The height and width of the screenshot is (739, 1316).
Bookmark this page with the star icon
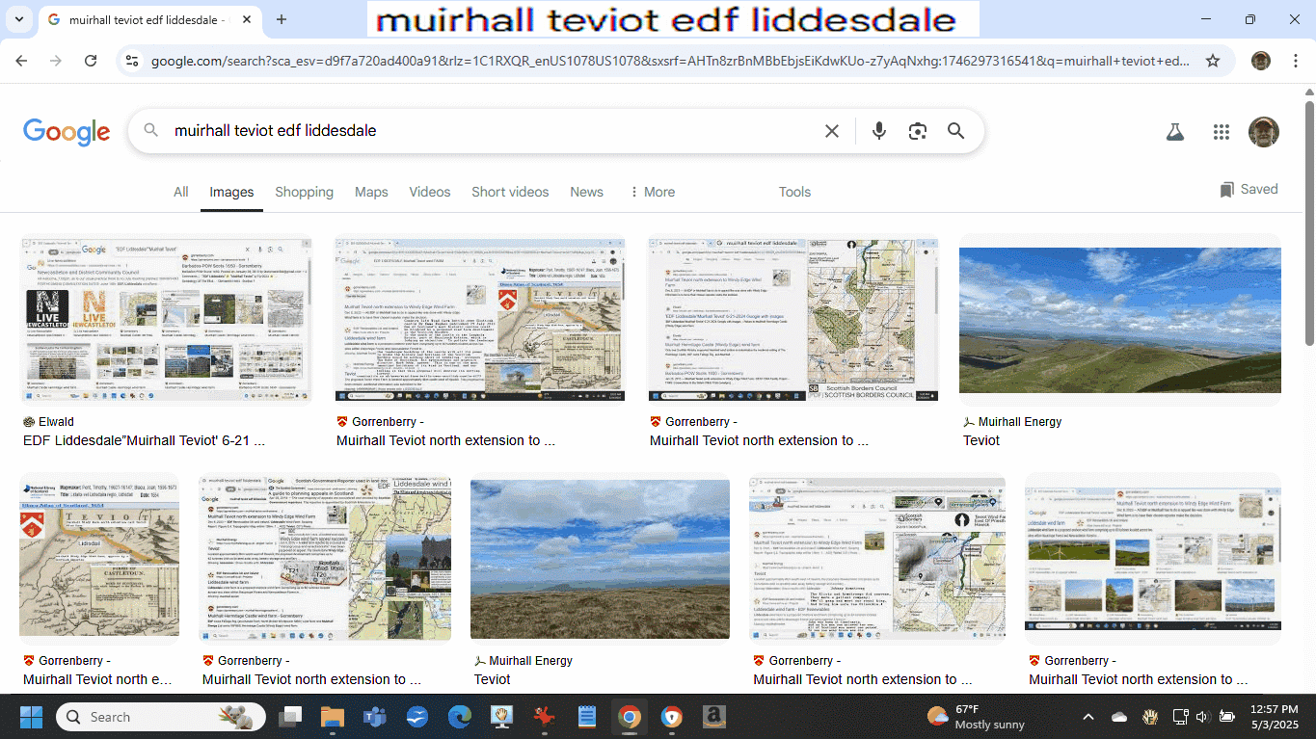pyautogui.click(x=1213, y=61)
